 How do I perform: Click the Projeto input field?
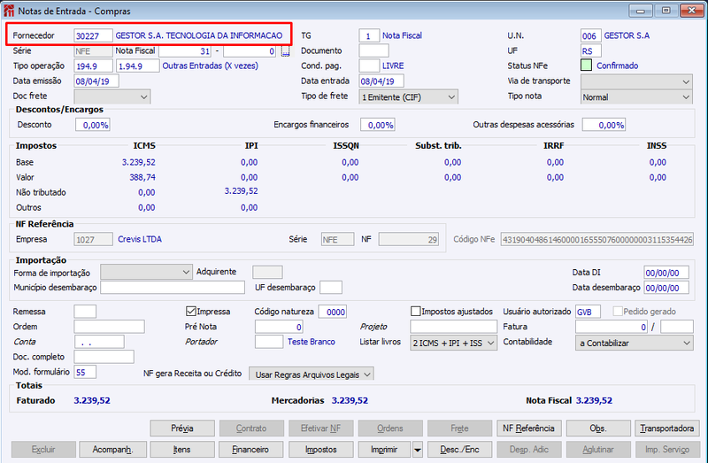click(453, 327)
